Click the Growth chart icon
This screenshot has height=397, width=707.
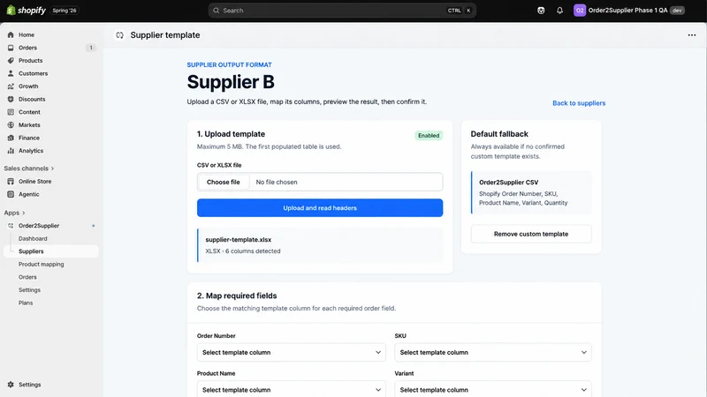(x=11, y=86)
